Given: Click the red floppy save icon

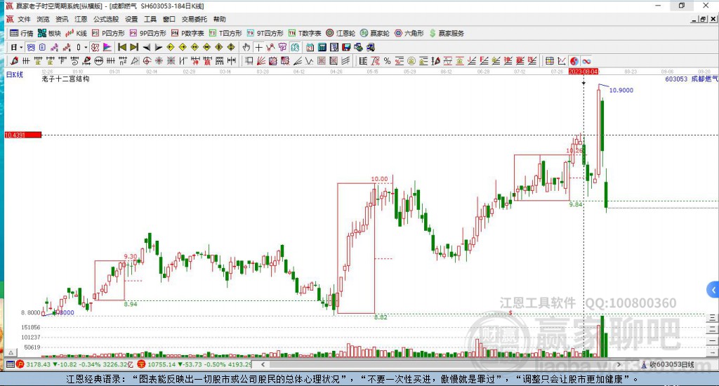Looking at the screenshot, I should tap(346, 47).
